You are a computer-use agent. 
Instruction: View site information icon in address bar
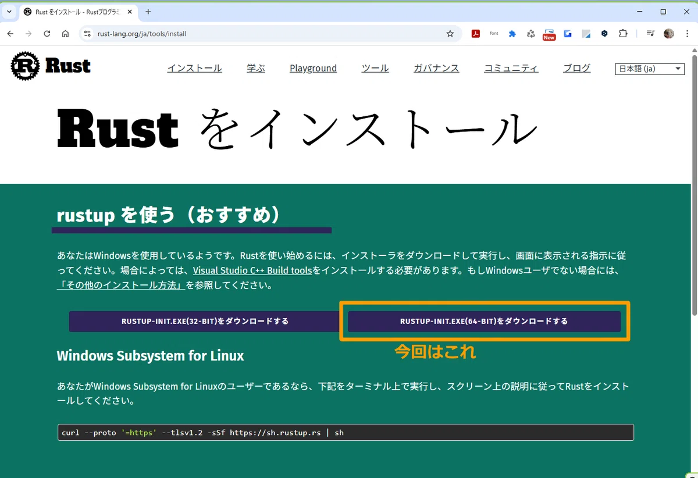(87, 34)
